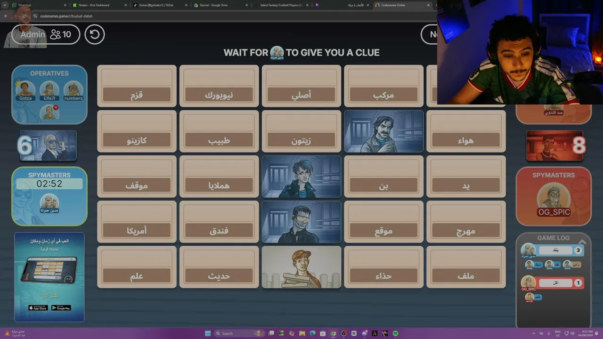Choose the word card يد

click(466, 177)
